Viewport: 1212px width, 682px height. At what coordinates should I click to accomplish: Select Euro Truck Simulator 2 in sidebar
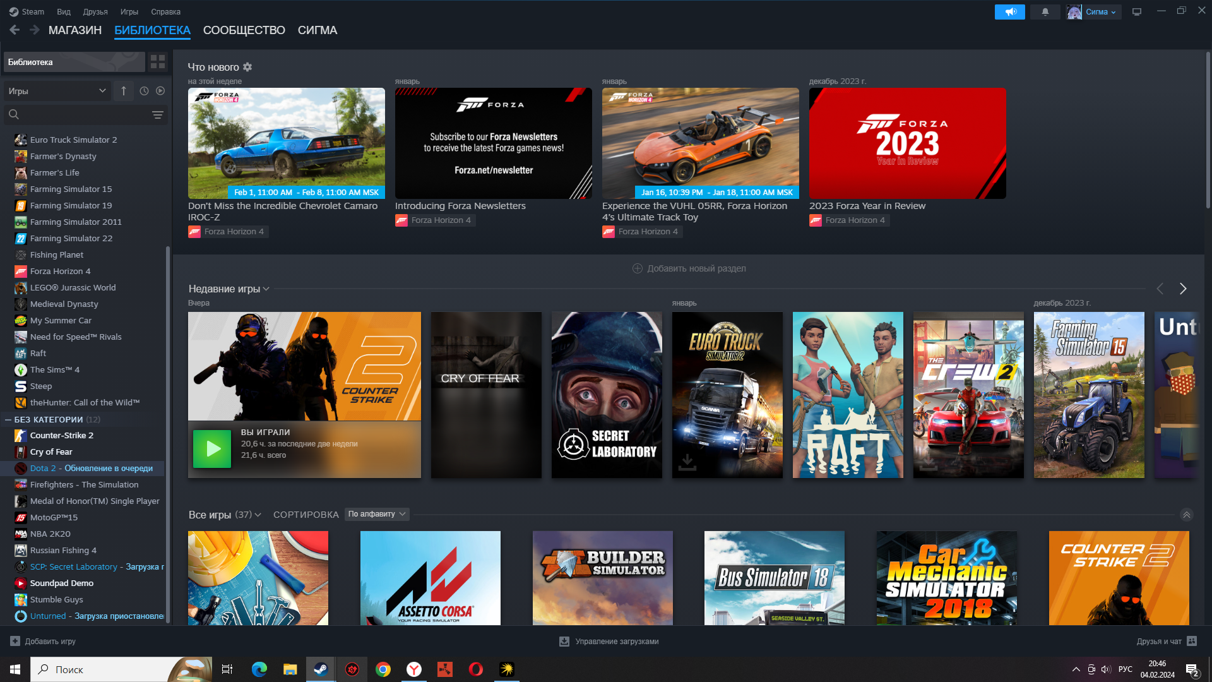point(74,140)
